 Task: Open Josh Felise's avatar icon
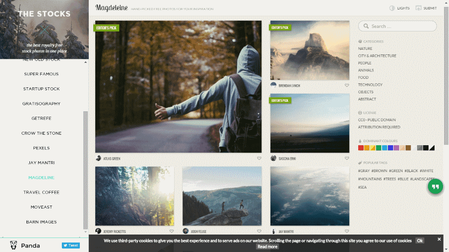pos(186,231)
